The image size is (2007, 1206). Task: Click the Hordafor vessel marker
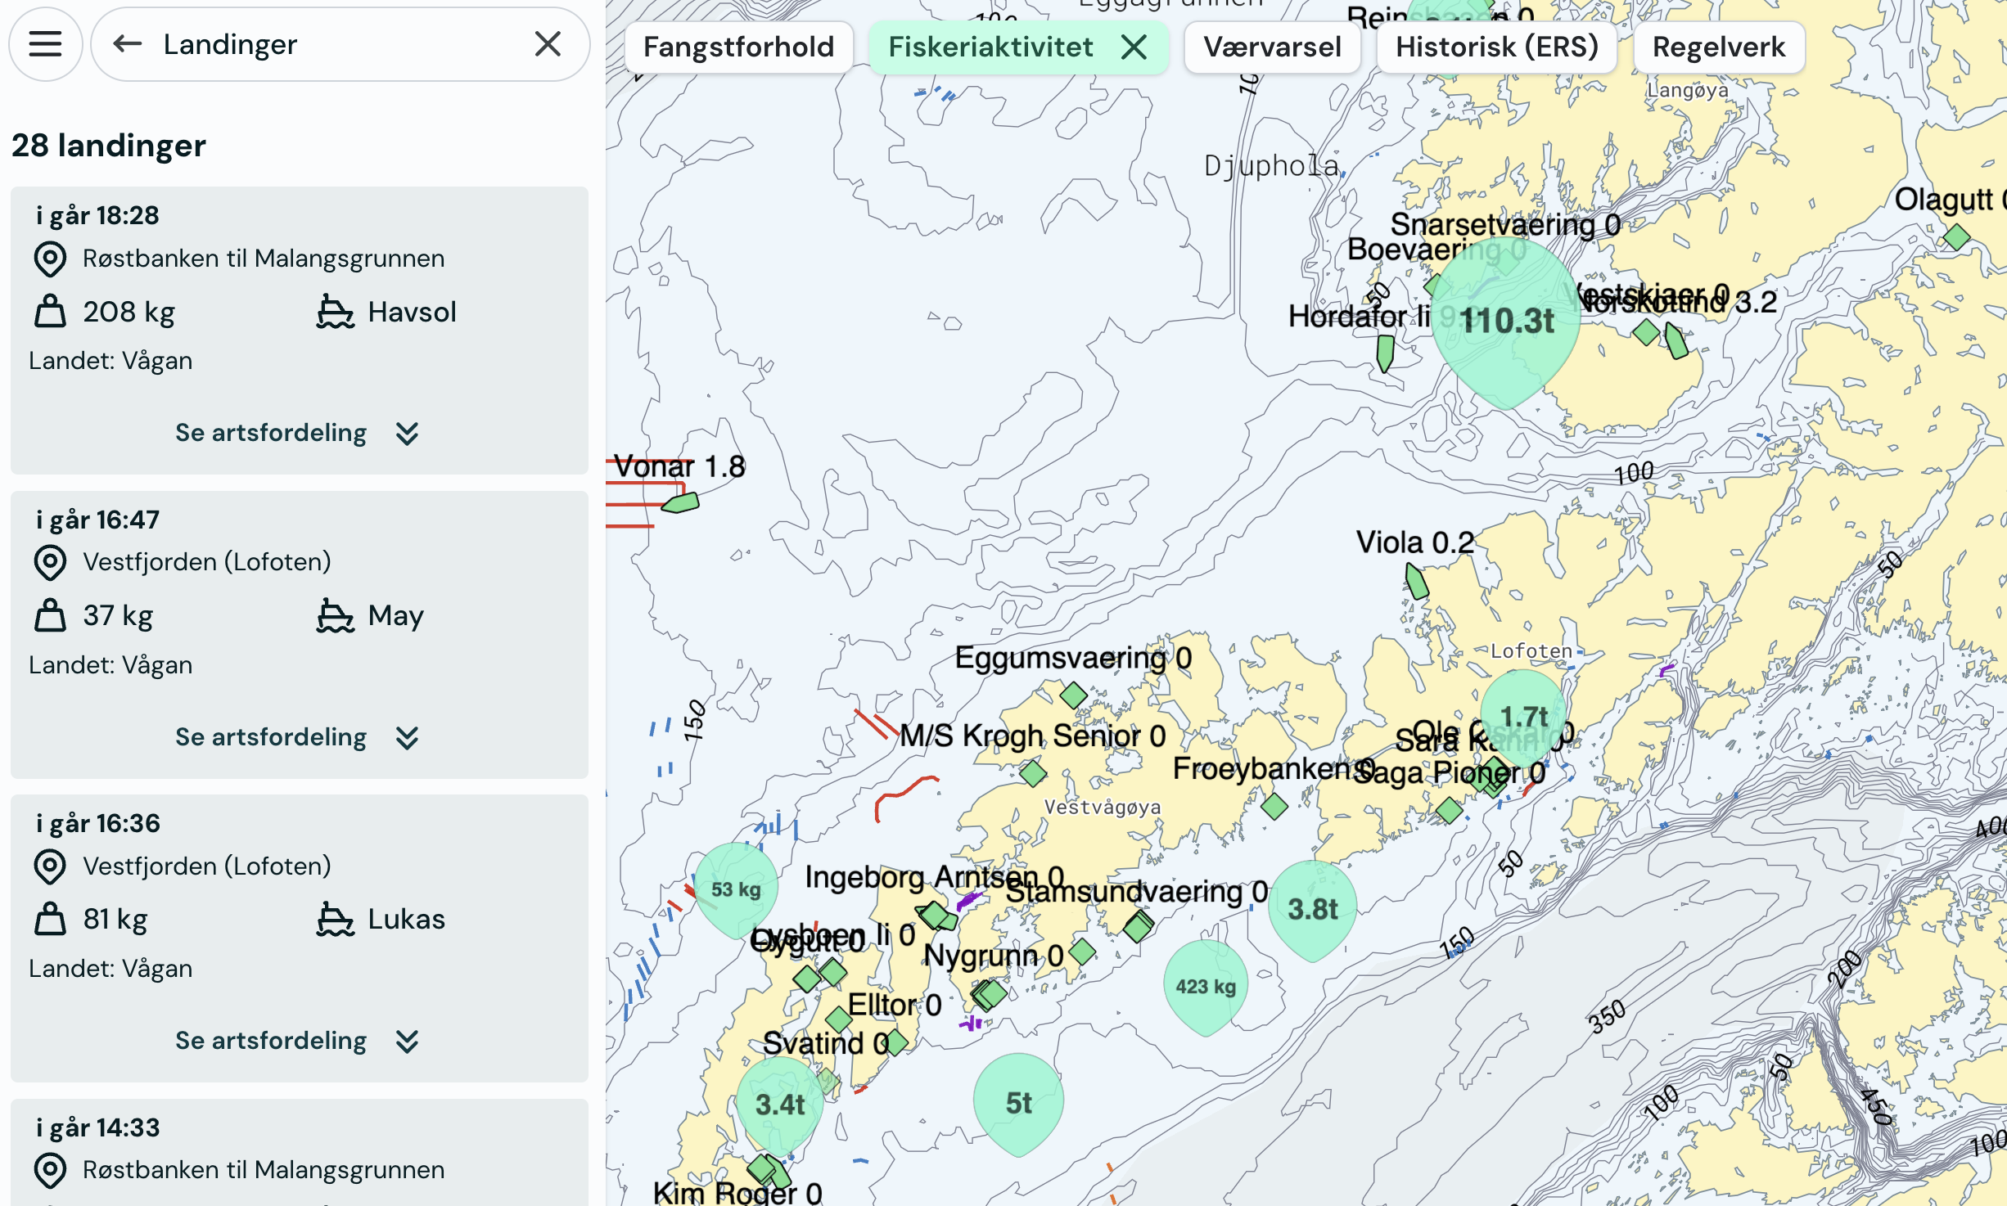[1385, 352]
